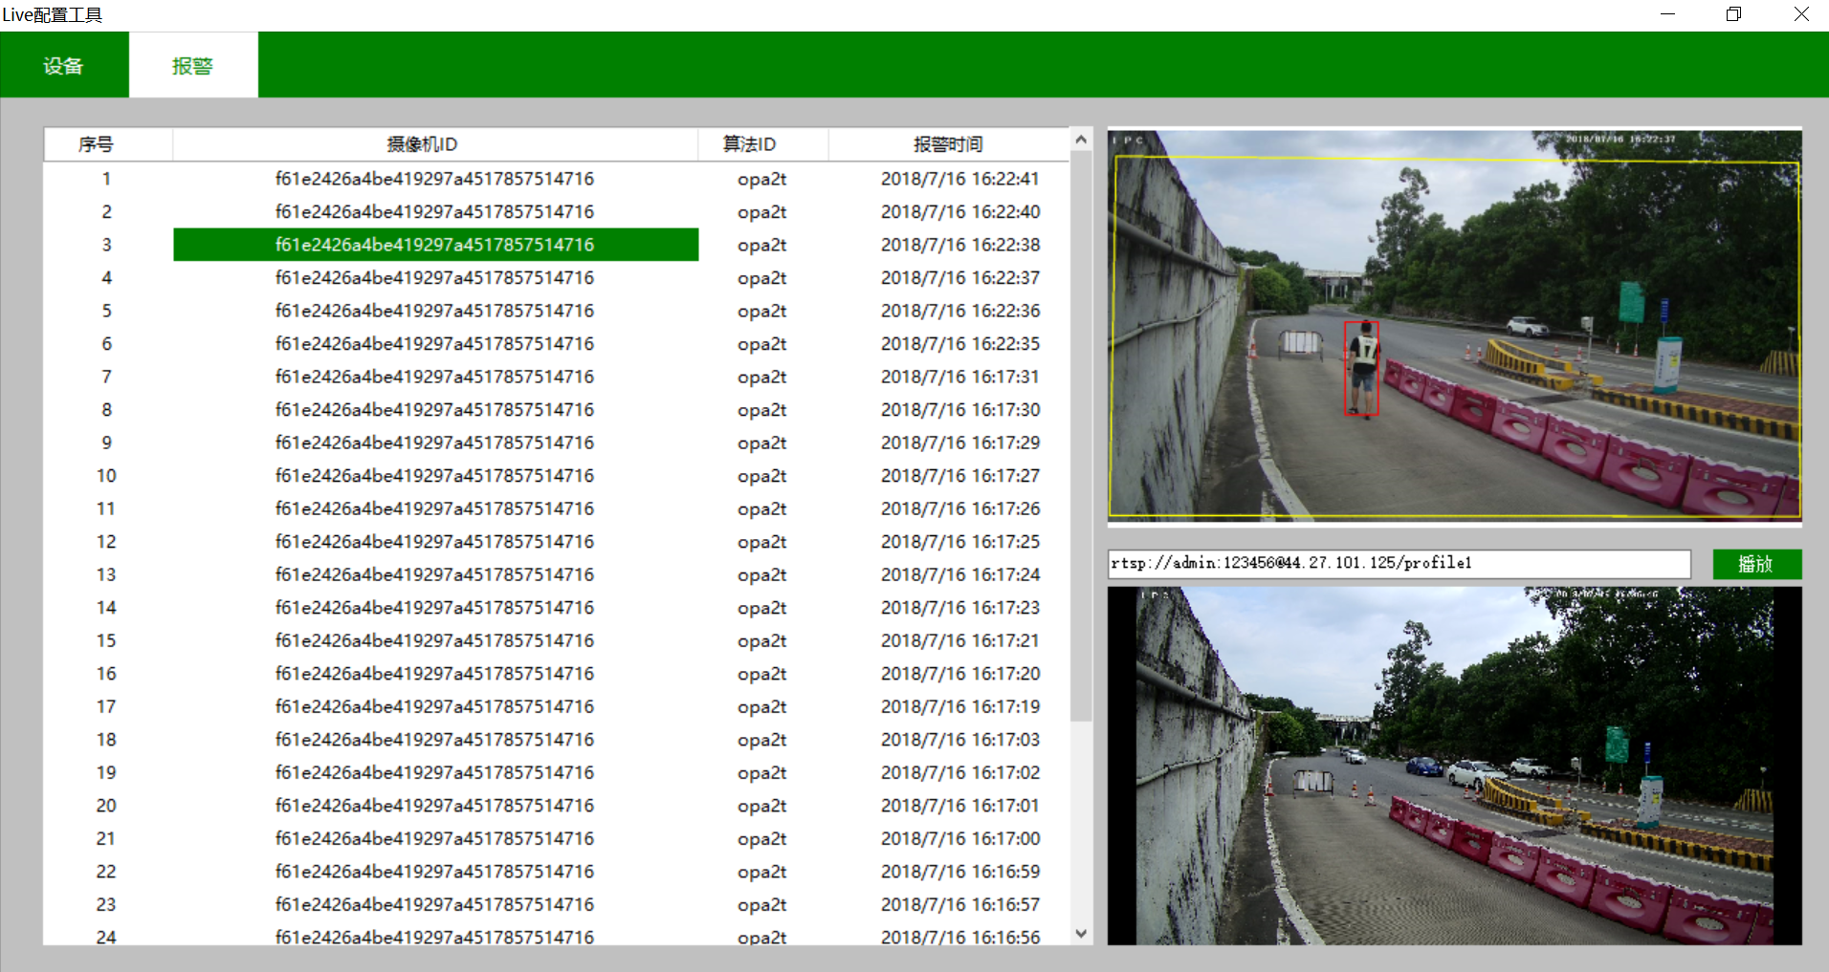Select alarm time 2018/7/16 16:17:30
The height and width of the screenshot is (972, 1829).
(960, 410)
